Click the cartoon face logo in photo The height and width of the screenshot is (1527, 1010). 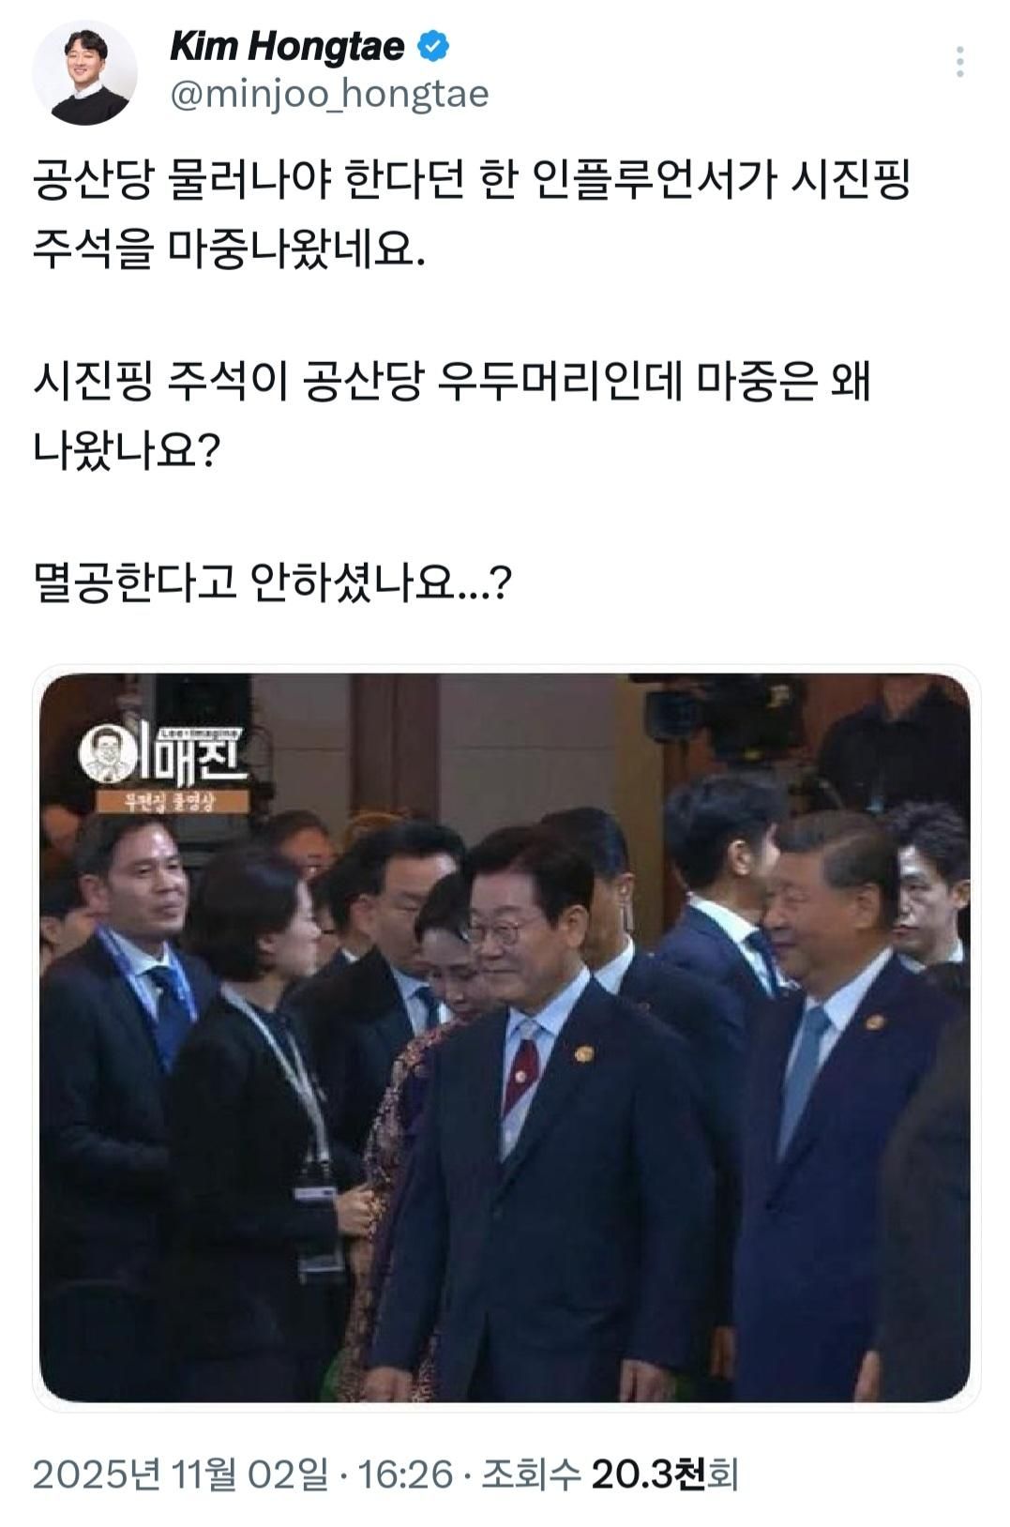click(x=108, y=752)
